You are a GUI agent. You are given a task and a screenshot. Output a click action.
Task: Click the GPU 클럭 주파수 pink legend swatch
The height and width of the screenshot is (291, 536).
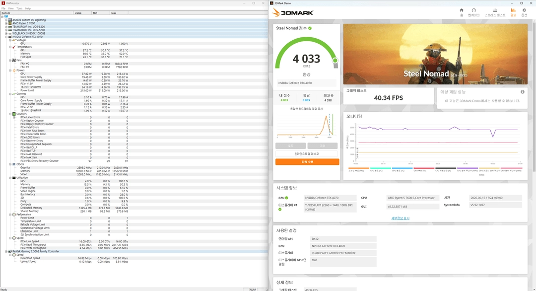pos(511,168)
